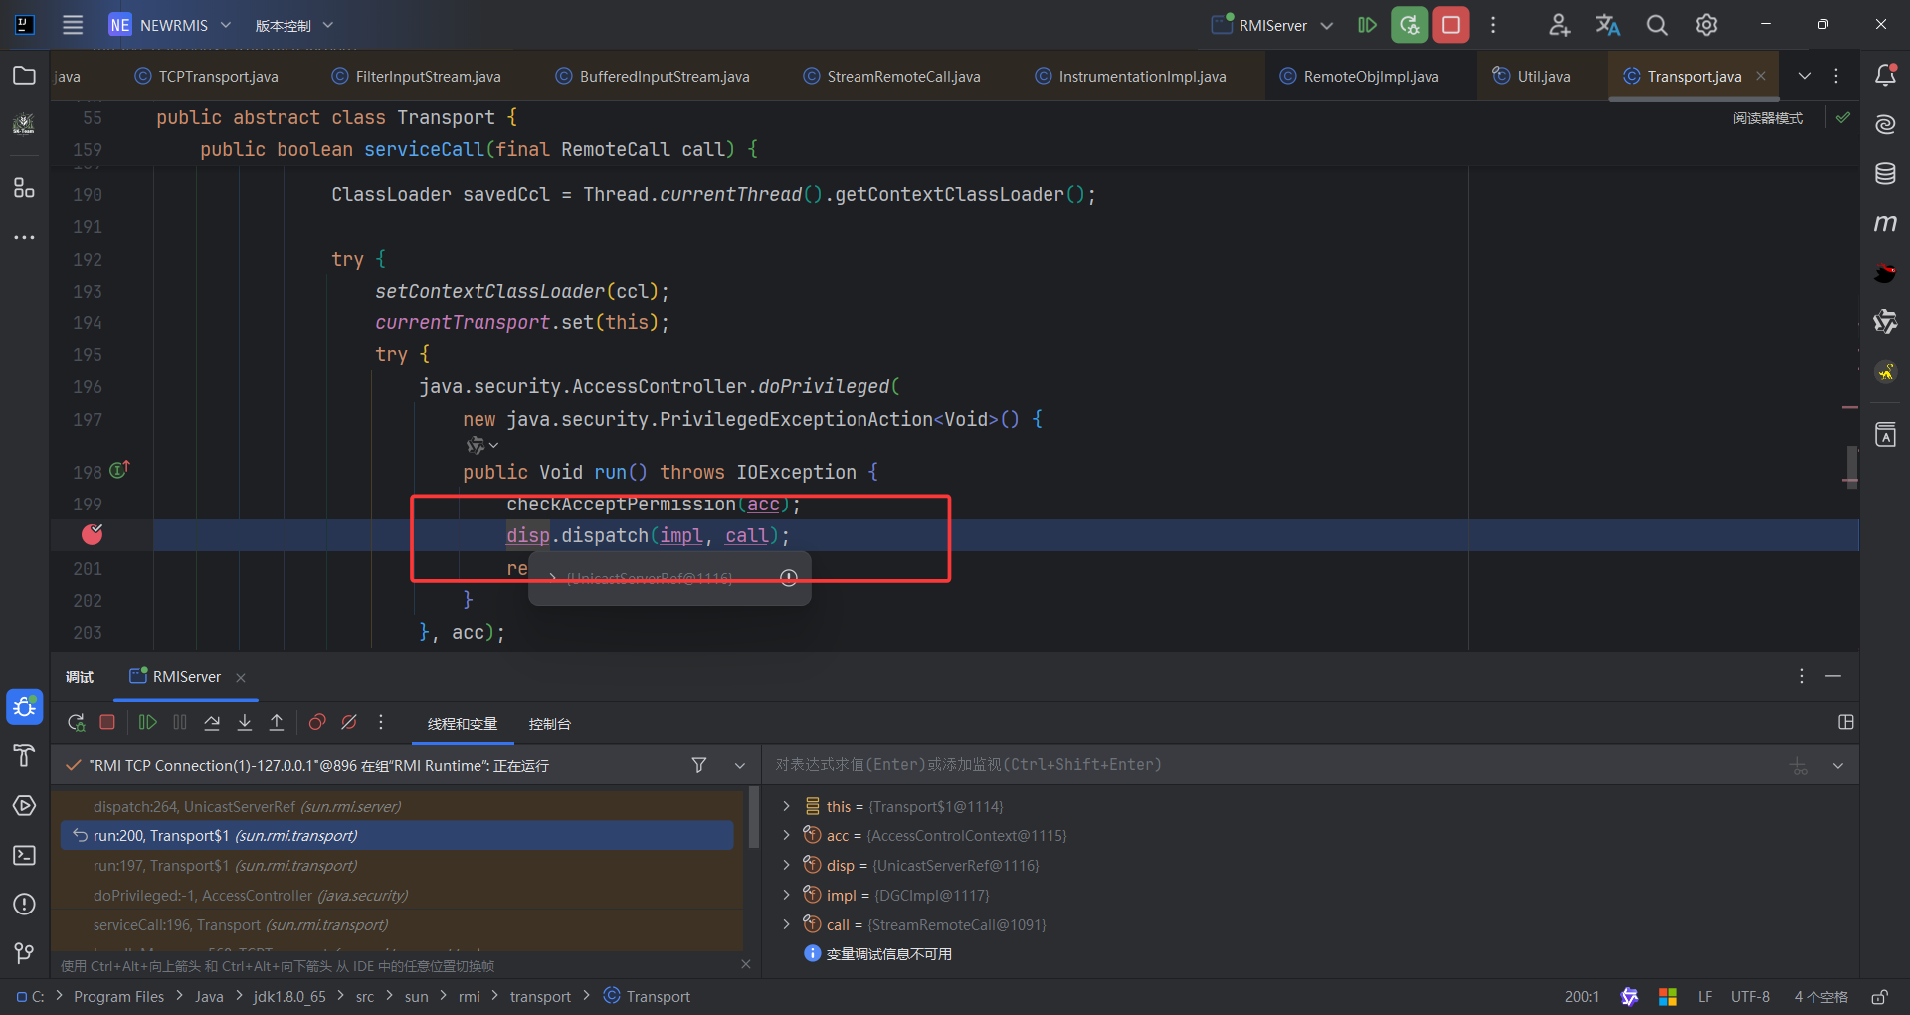
Task: Switch to BufferedInputStream.java tab
Action: (x=653, y=76)
